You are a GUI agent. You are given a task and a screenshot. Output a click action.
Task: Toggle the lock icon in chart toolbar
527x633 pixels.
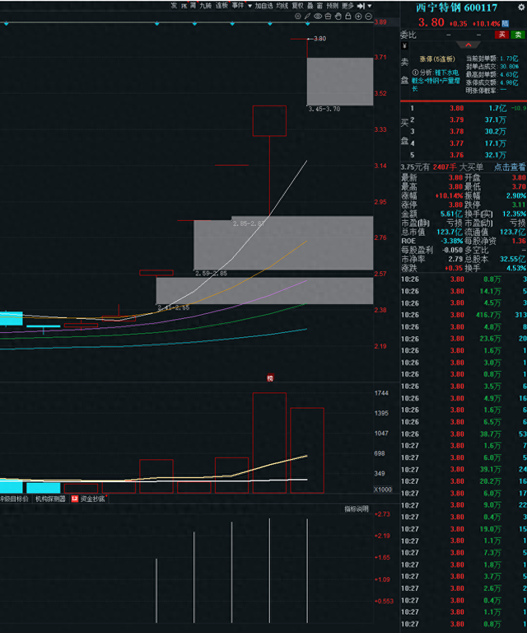tap(348, 16)
